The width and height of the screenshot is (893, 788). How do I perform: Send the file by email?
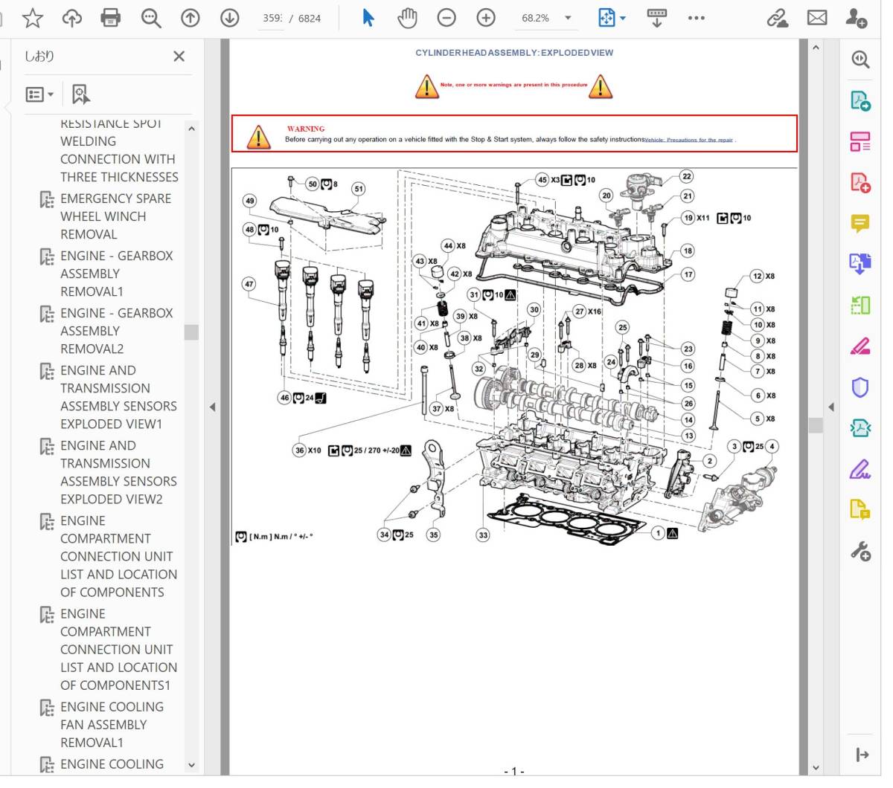(x=817, y=18)
